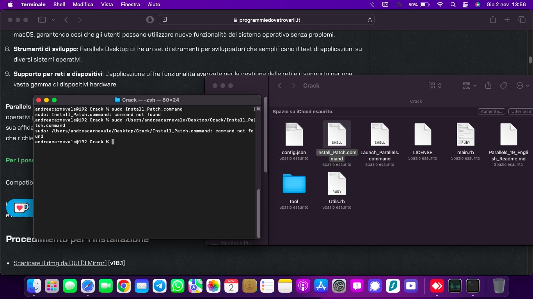Open Surfshark from the Dock
Screen dimensions: 533x299
393,286
